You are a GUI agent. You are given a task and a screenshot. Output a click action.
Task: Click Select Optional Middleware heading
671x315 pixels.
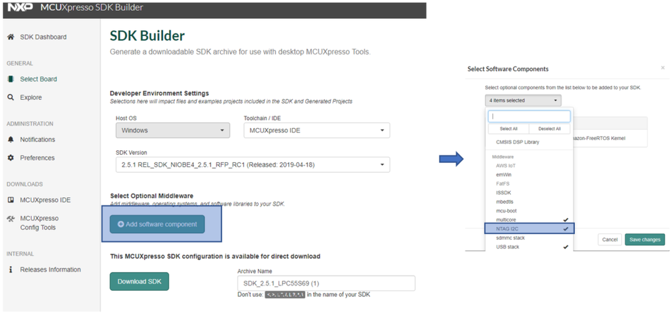click(x=152, y=196)
